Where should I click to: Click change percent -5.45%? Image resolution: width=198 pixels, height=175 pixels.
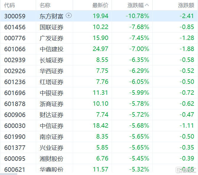(139, 158)
